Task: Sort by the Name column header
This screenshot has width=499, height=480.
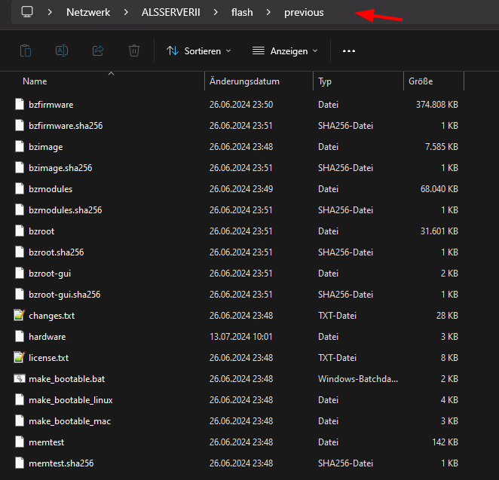Action: tap(35, 81)
